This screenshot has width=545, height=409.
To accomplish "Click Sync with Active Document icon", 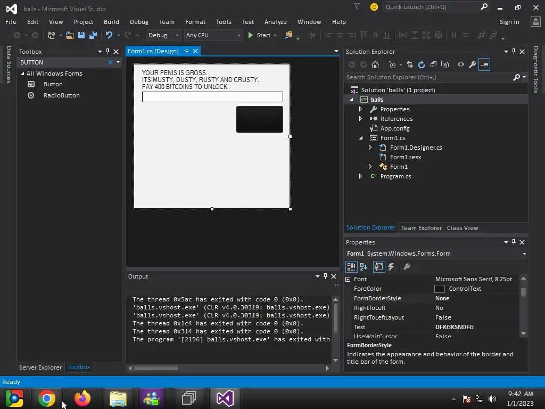I will [410, 64].
